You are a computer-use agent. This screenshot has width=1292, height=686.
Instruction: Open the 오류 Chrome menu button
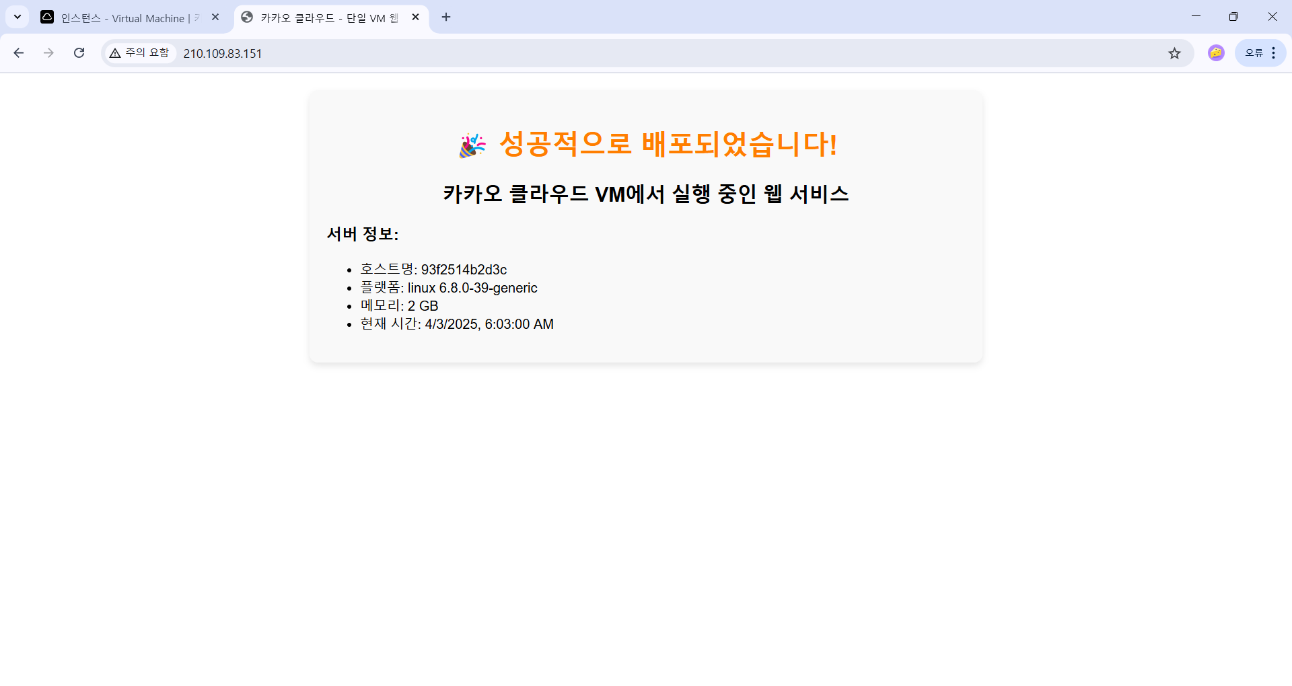click(1260, 53)
